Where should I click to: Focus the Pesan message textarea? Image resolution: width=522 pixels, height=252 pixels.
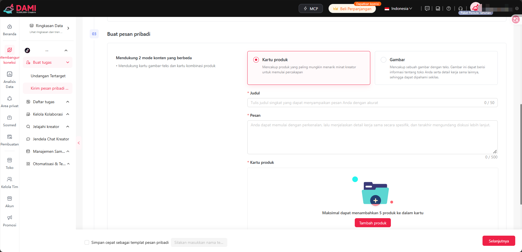(x=373, y=137)
